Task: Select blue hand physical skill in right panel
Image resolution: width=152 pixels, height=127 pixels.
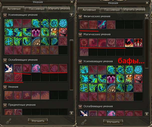Action: point(102,25)
